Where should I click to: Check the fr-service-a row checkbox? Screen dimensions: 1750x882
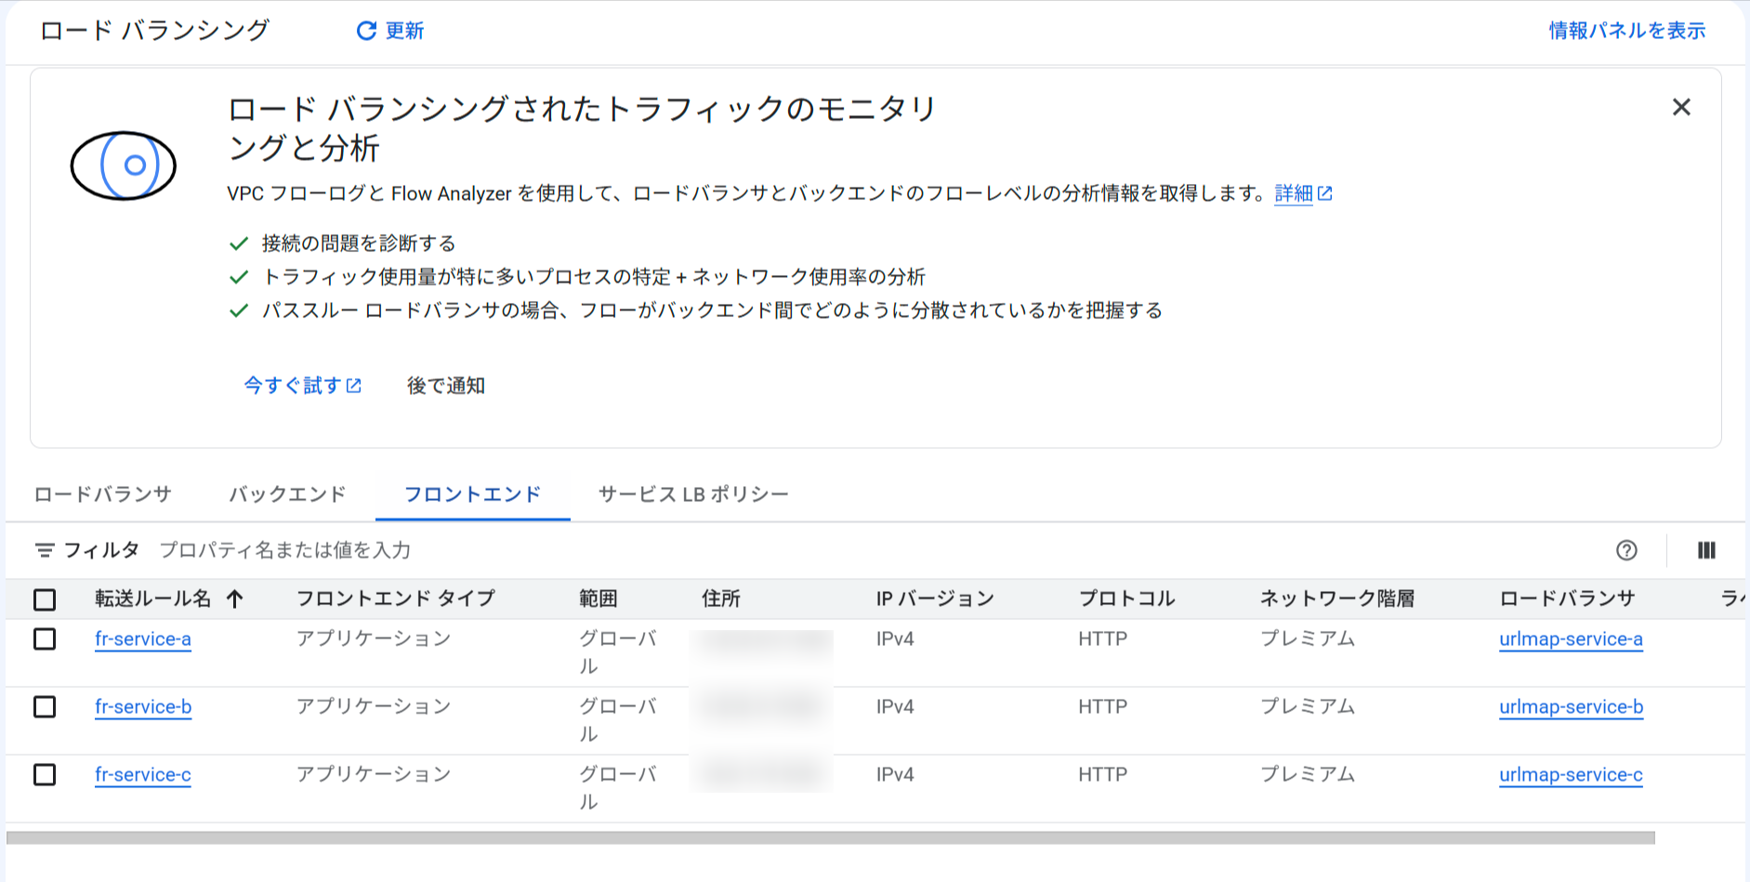pyautogui.click(x=45, y=638)
